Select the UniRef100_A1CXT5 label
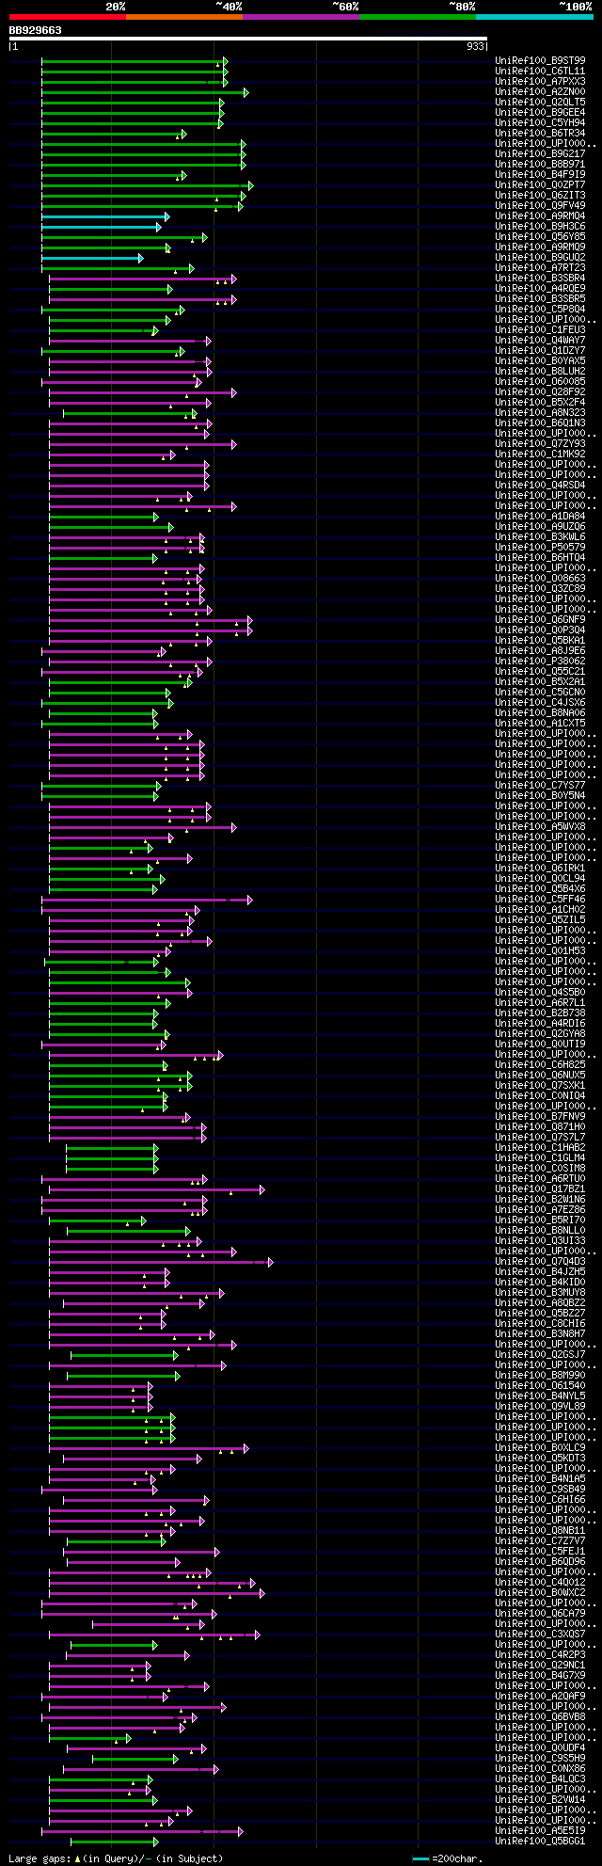602x1866 pixels. point(540,724)
